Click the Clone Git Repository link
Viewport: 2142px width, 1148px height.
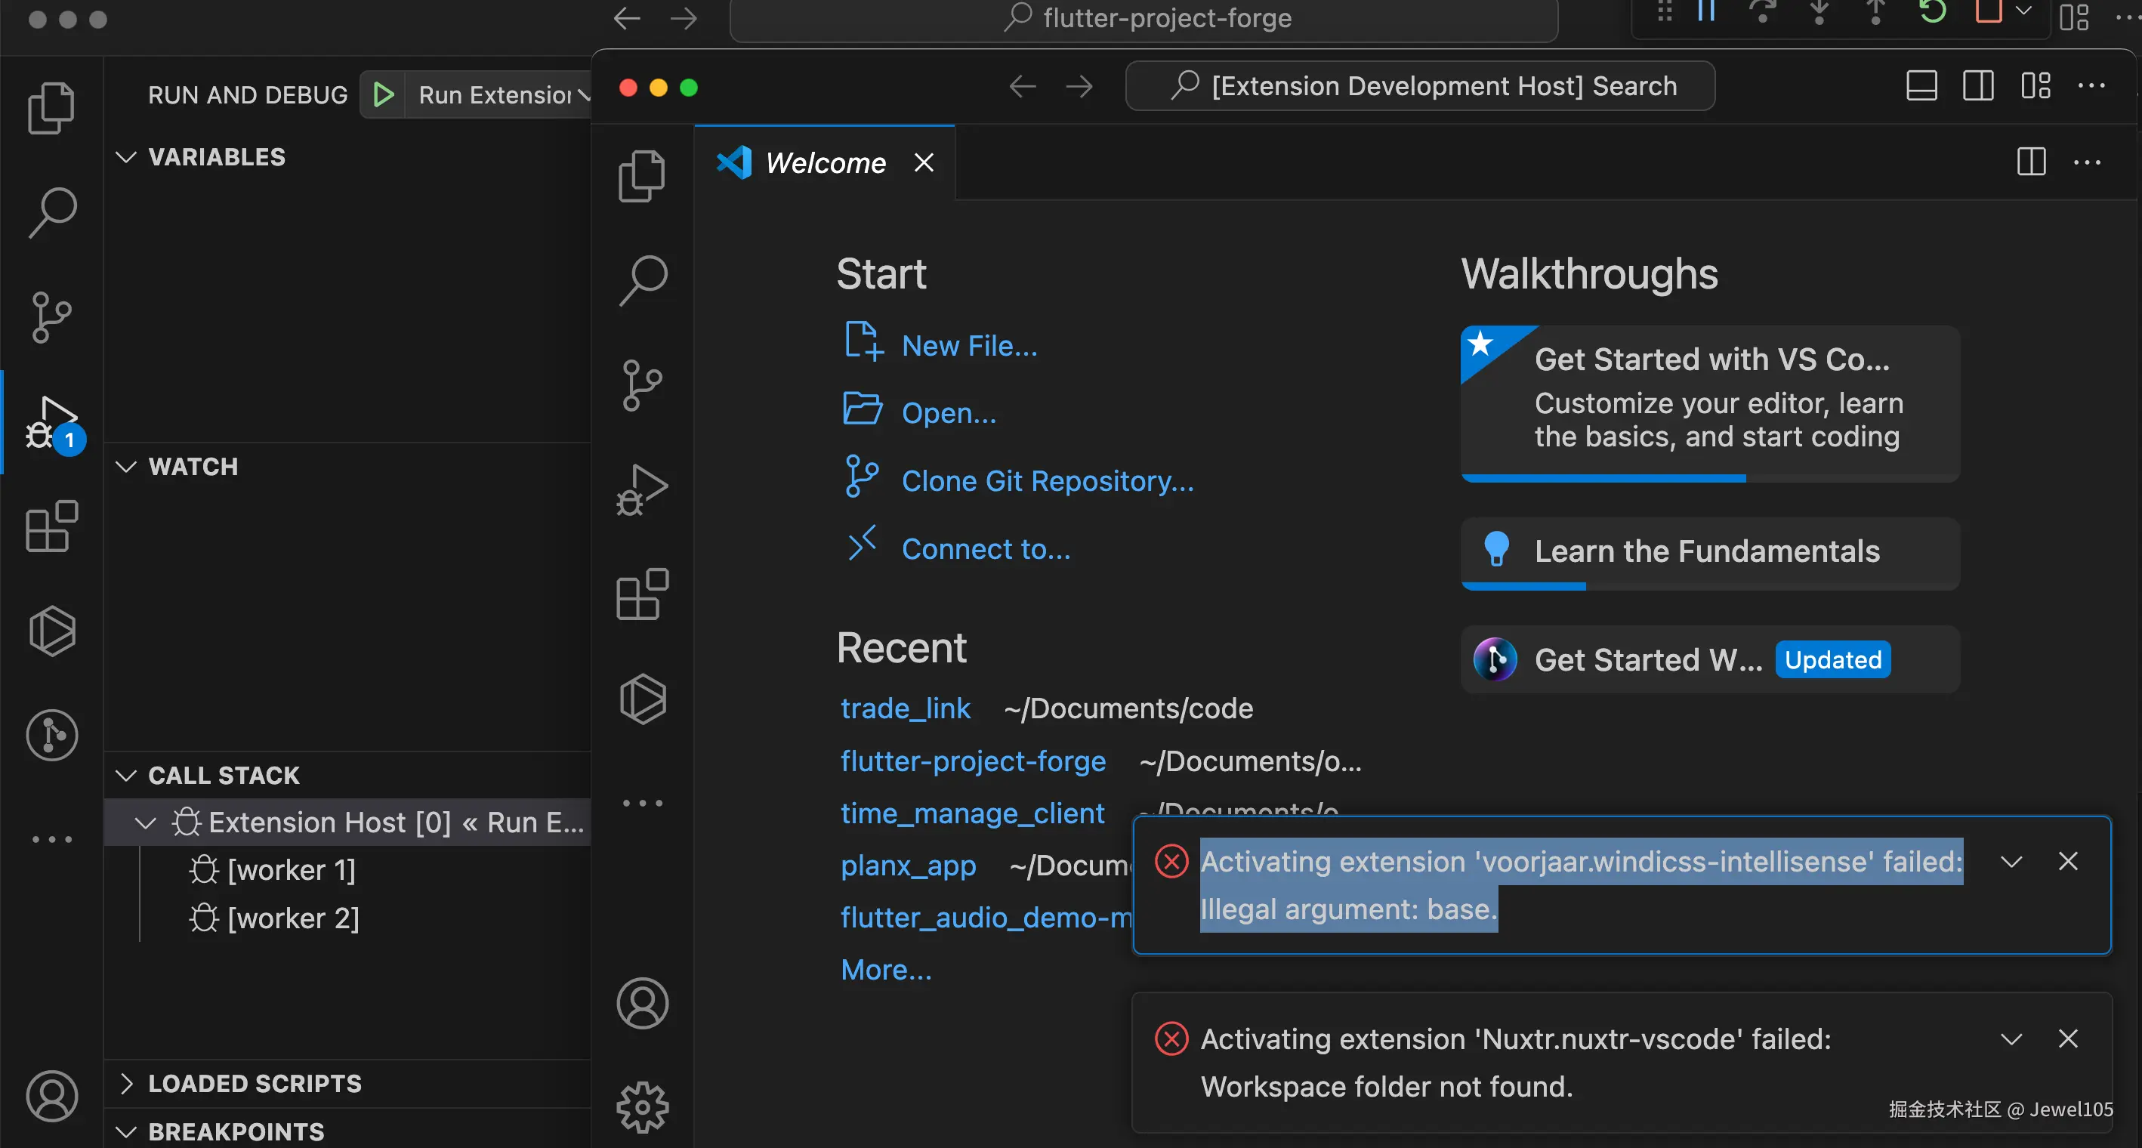pyautogui.click(x=1047, y=481)
